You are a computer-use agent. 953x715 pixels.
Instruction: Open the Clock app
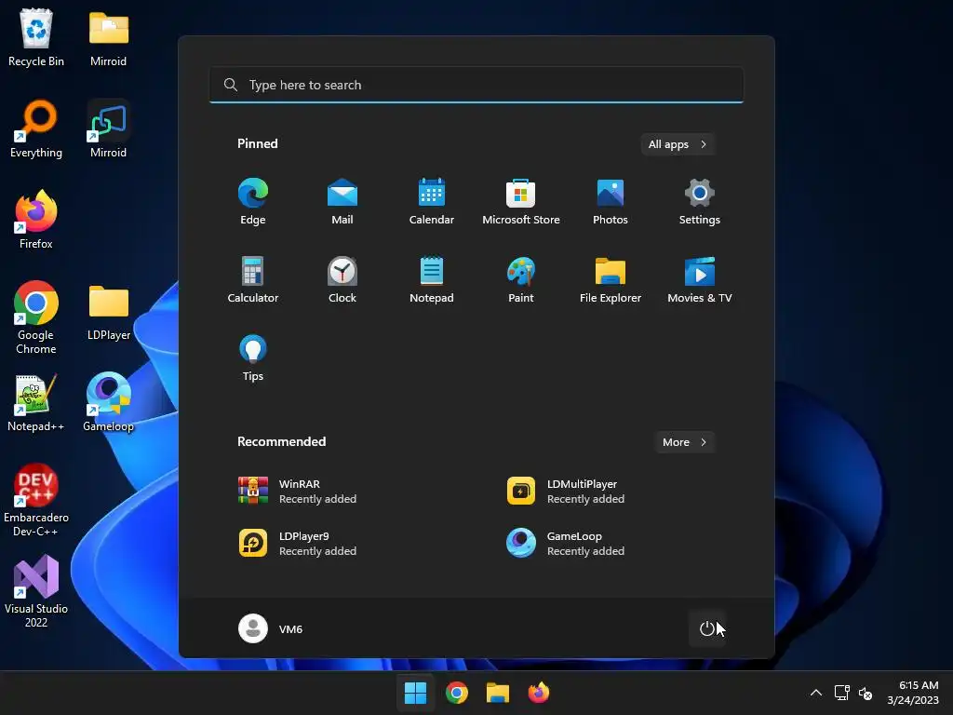342,279
